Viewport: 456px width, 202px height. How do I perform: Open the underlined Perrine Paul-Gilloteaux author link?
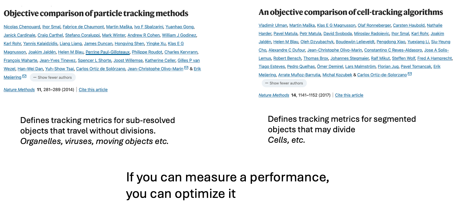[x=107, y=52]
